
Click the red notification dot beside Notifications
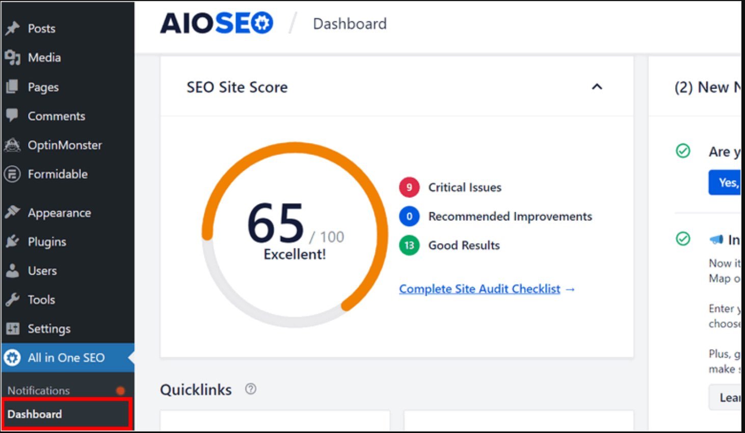[121, 391]
